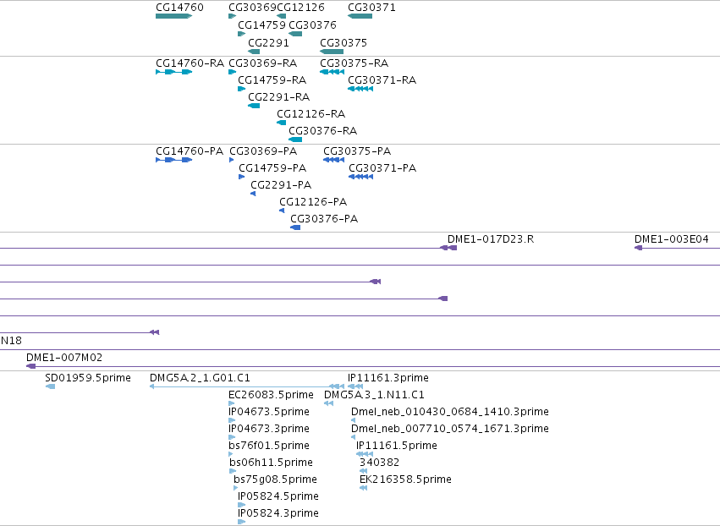Screen dimensions: 720x526
Task: Click the N18 clone label
Action: click(x=11, y=341)
